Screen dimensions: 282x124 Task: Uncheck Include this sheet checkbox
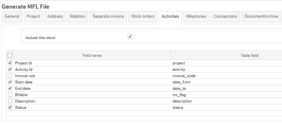[x=130, y=37]
